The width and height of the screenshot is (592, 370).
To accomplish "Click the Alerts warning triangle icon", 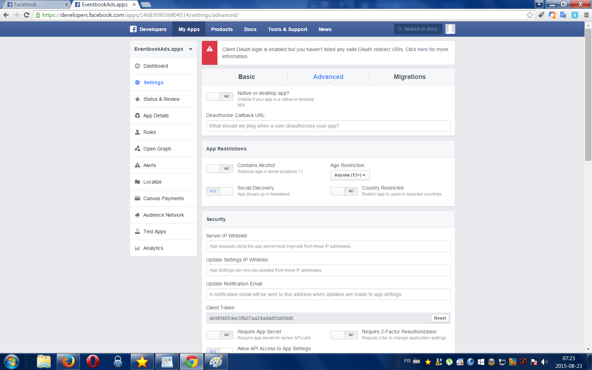I will click(x=137, y=165).
